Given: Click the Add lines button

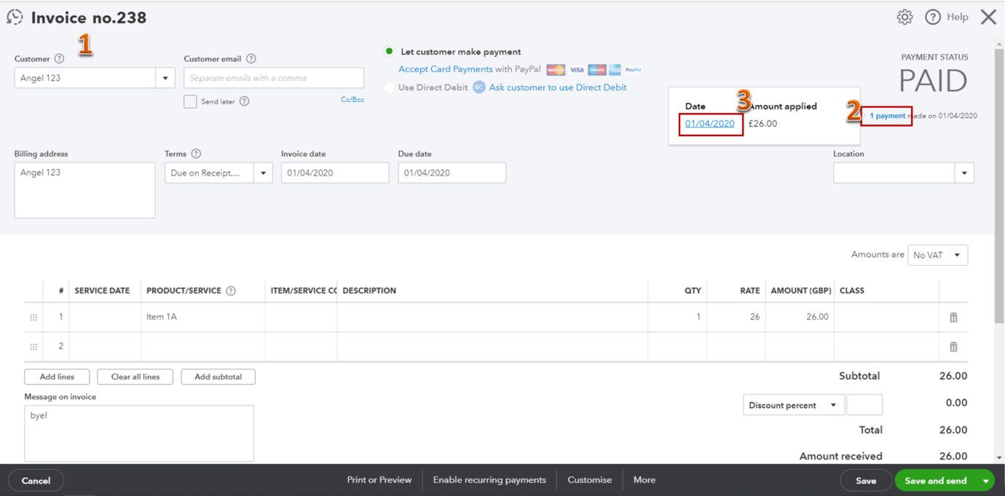Looking at the screenshot, I should 56,377.
